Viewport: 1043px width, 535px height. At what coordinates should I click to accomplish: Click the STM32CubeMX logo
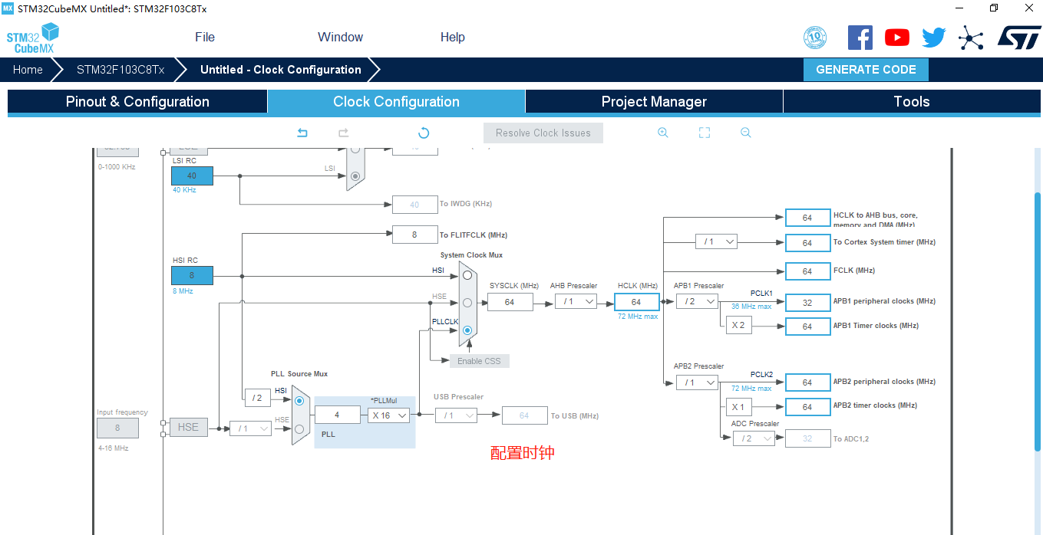[33, 38]
